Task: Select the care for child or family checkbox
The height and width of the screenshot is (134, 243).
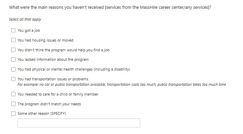Action: [x=13, y=94]
